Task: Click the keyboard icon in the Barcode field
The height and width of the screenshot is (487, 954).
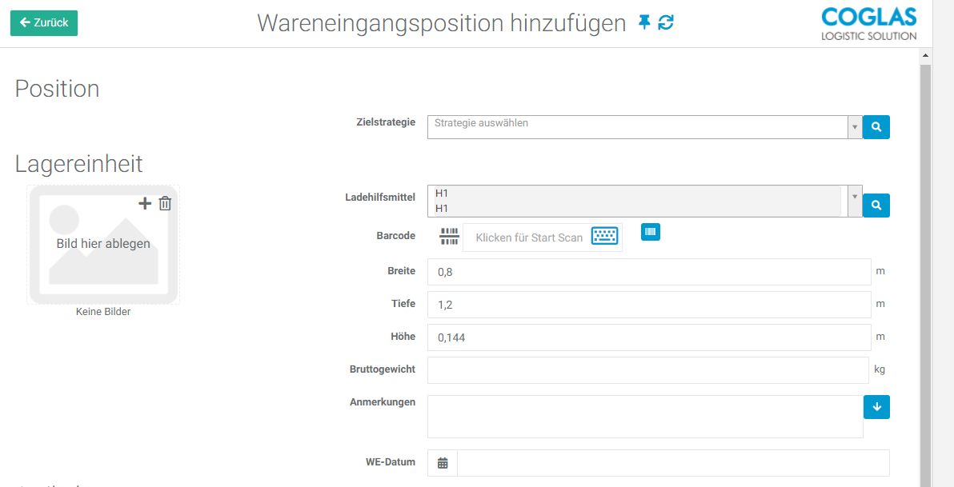Action: [x=605, y=237]
